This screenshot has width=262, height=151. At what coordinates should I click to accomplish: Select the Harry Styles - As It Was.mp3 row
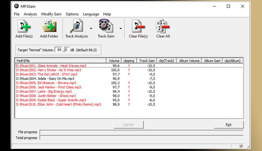click(129, 70)
